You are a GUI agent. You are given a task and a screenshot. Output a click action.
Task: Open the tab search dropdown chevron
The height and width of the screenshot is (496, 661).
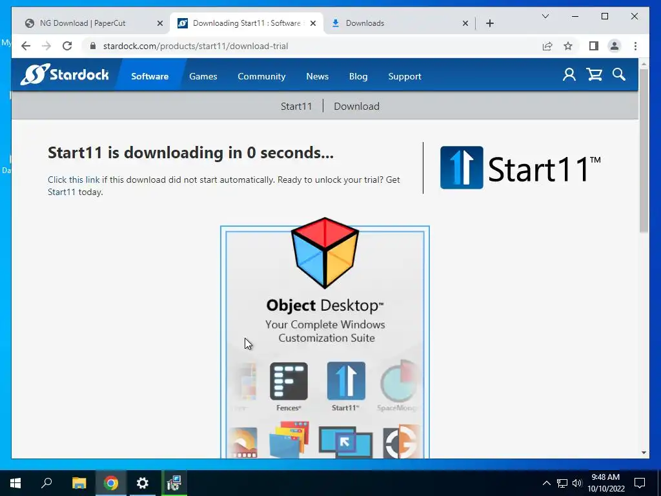point(545,16)
